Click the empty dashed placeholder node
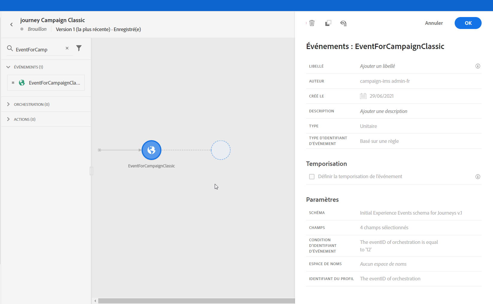 pyautogui.click(x=221, y=150)
